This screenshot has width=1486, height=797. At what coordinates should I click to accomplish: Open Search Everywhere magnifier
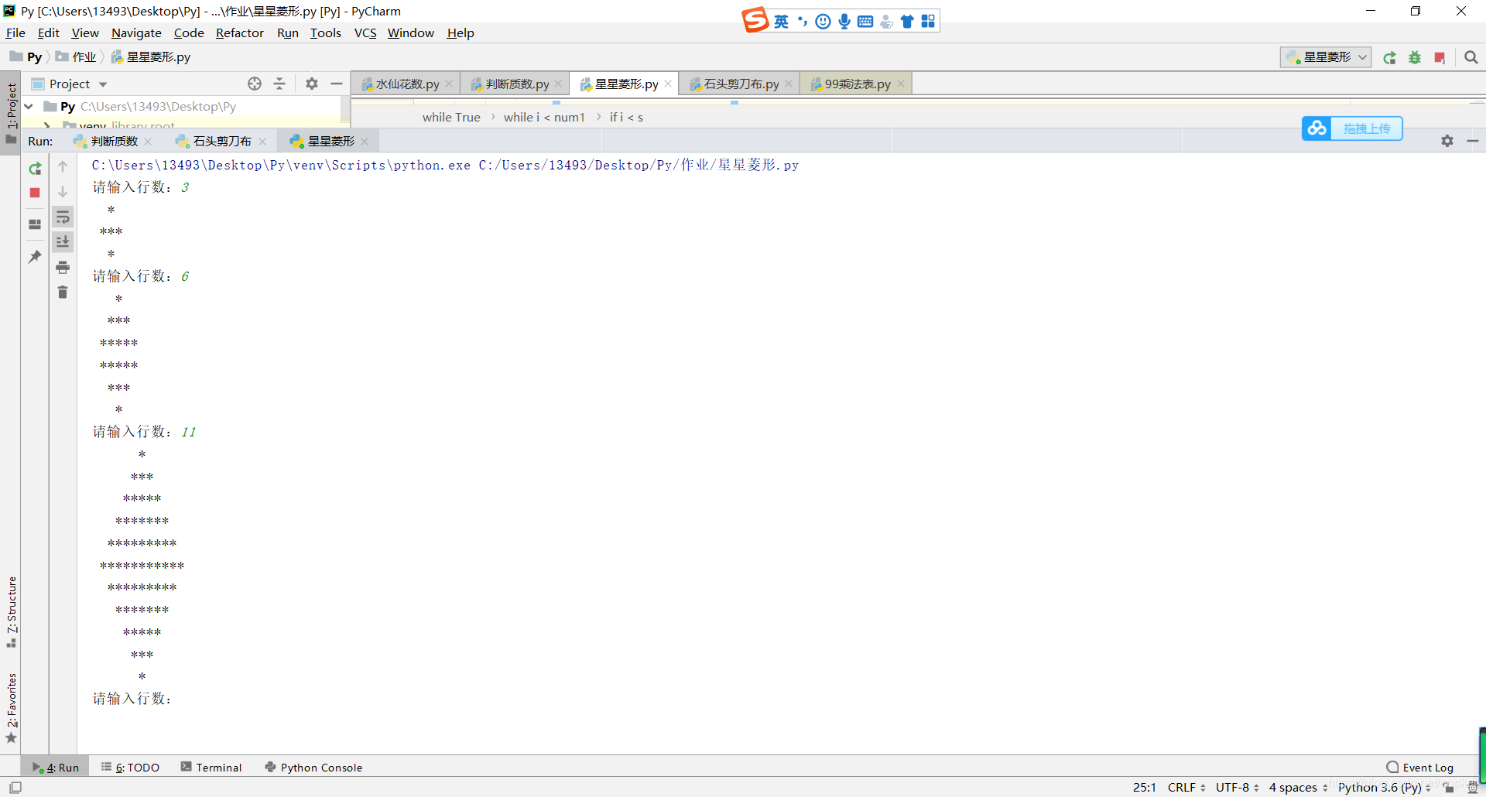click(1471, 57)
